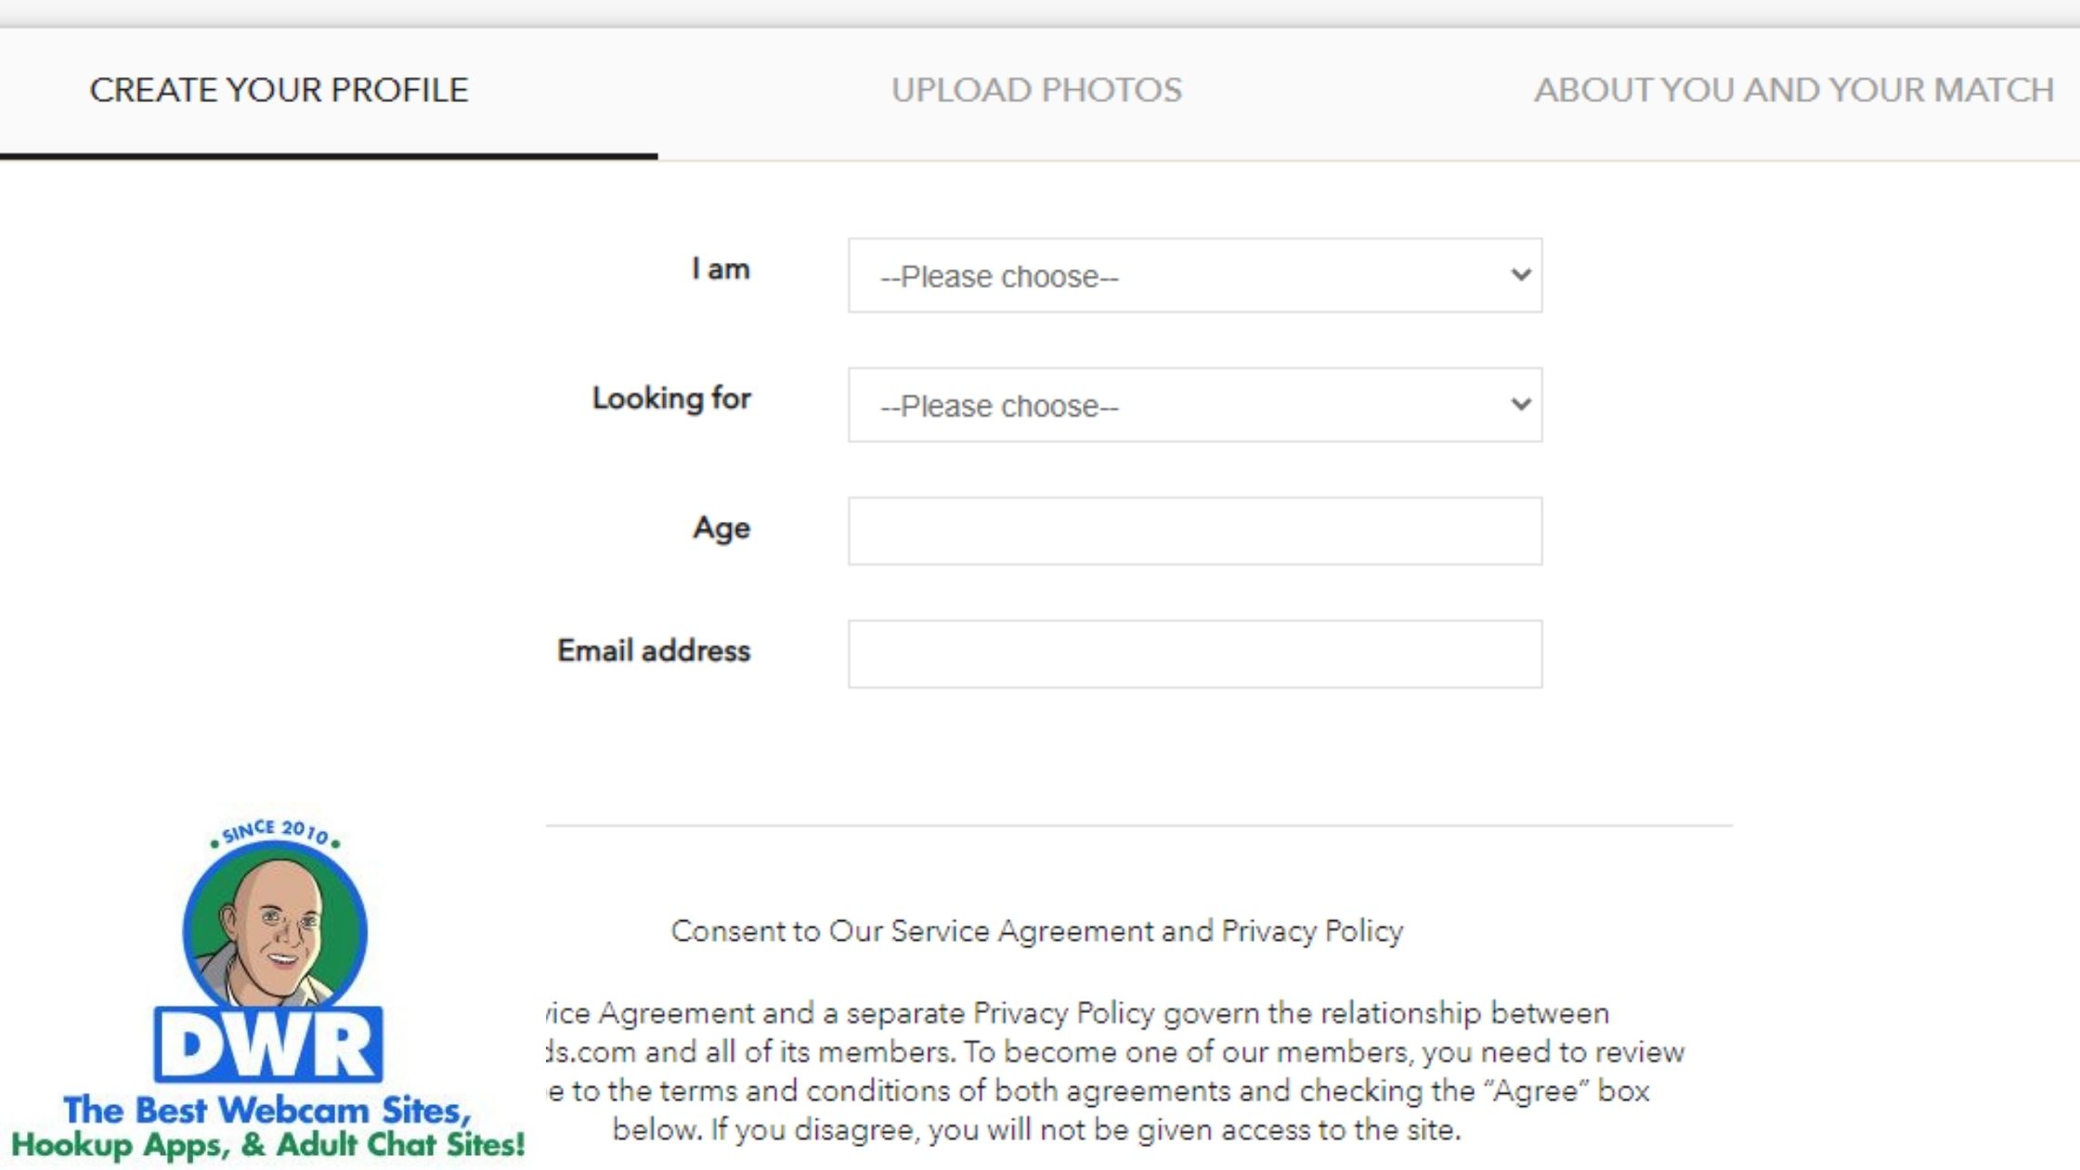Click 'Hookup Apps, & Adult Chat Sites!' text
This screenshot has height=1170, width=2080.
tap(267, 1145)
